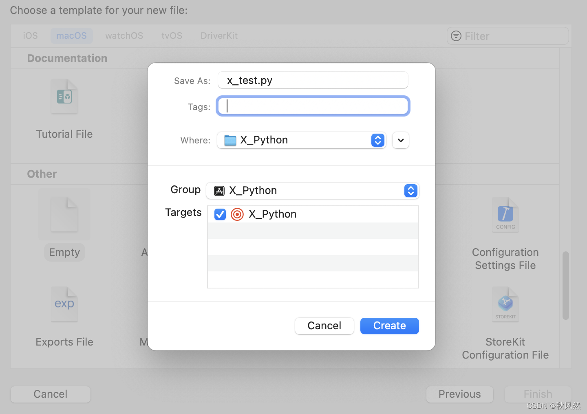Click the Xcode project icon in Group
The height and width of the screenshot is (414, 587).
point(219,191)
